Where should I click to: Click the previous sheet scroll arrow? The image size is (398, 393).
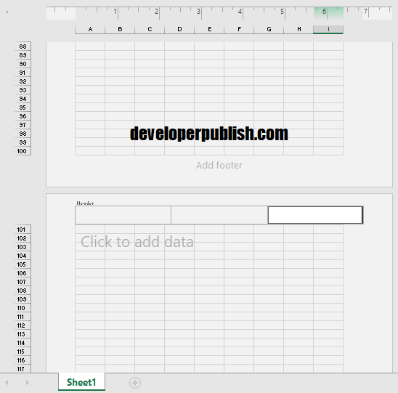click(x=7, y=382)
